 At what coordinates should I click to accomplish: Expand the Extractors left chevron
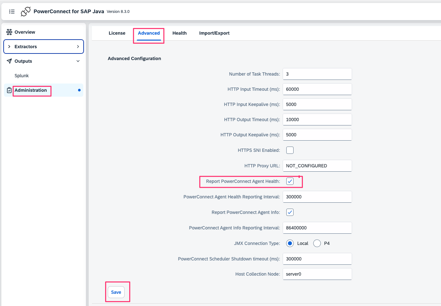click(x=9, y=47)
